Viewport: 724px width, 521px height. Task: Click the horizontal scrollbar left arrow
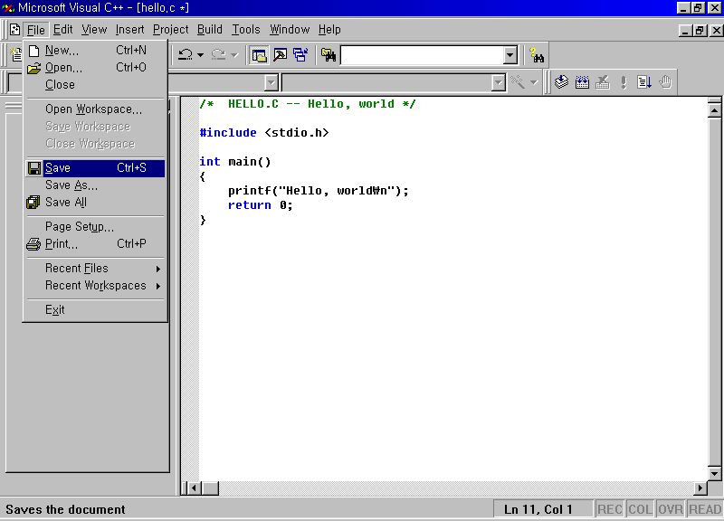pyautogui.click(x=195, y=488)
